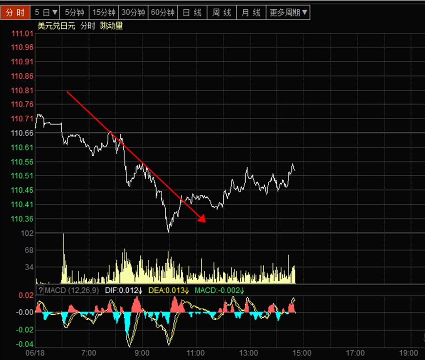Image resolution: width=425 pixels, height=360 pixels.
Task: Open the 60分钟 chart view
Action: click(162, 13)
